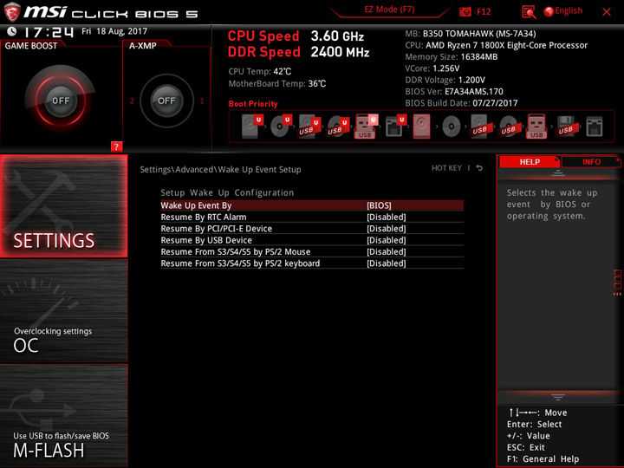
Task: Select the UEFI USB CD/DVD boot icon
Action: pyautogui.click(x=338, y=127)
